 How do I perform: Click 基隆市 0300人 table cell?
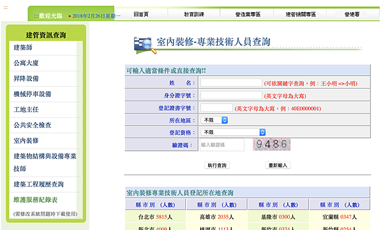click(x=278, y=217)
